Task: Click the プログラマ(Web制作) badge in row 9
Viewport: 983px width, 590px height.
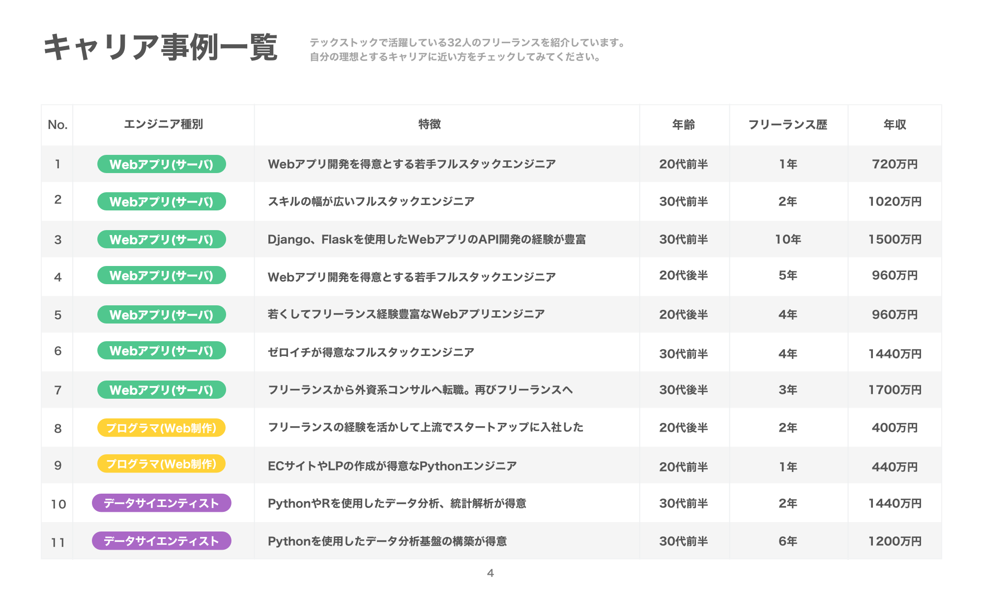Action: click(x=162, y=464)
